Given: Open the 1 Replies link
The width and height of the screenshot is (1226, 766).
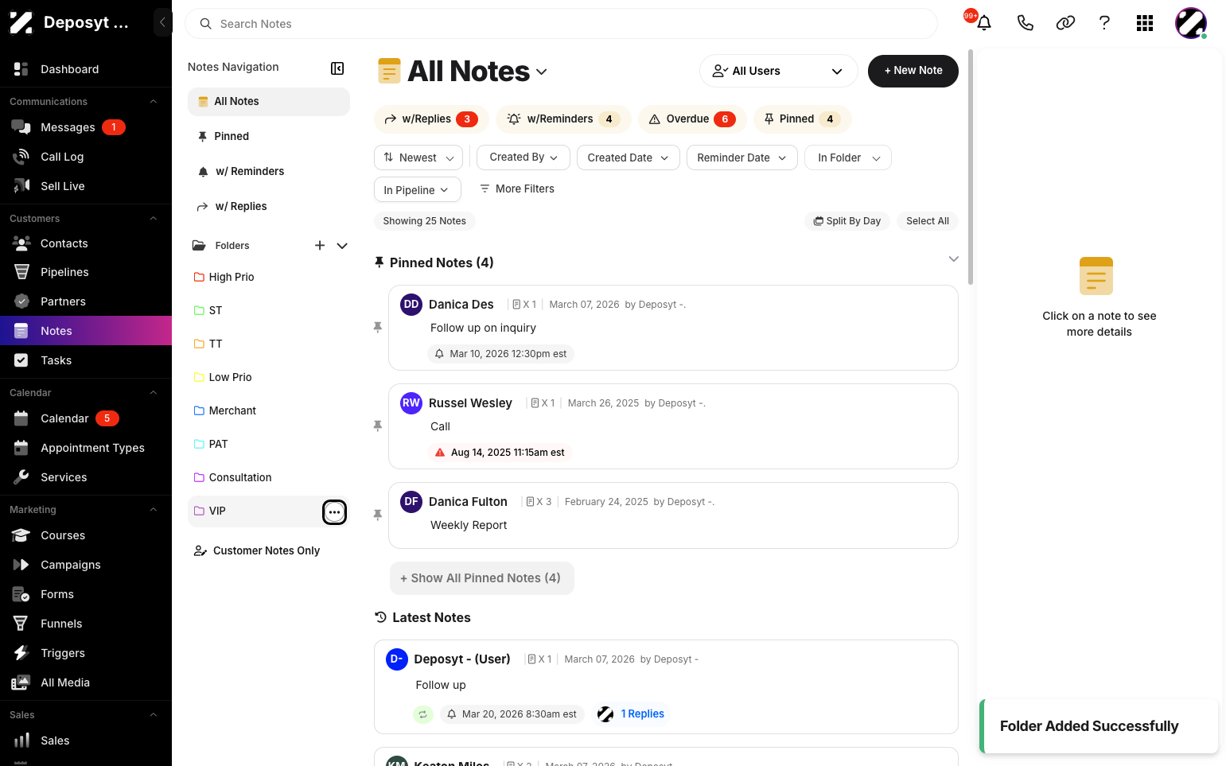Looking at the screenshot, I should pos(642,714).
